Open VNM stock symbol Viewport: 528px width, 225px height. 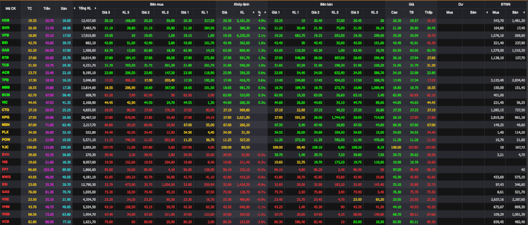click(5, 214)
